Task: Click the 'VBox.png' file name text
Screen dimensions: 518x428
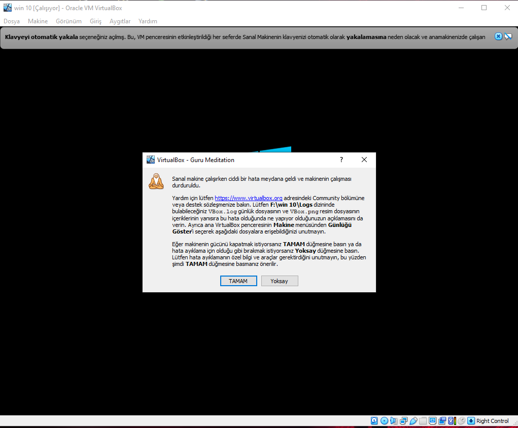Action: pos(304,211)
